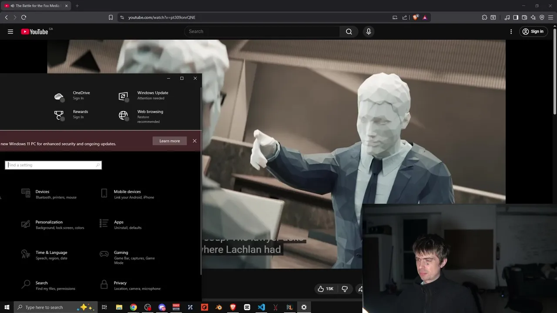Toggle the browser sidebar panel icon
This screenshot has height=313, width=557.
click(516, 17)
